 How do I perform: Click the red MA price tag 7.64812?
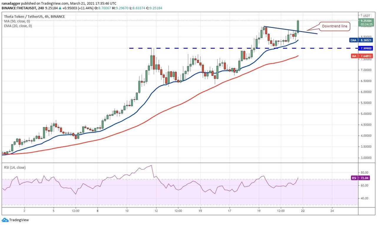[366, 56]
